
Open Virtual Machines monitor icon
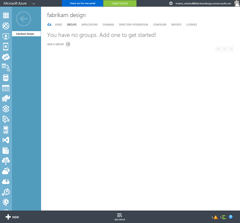click(x=6, y=36)
